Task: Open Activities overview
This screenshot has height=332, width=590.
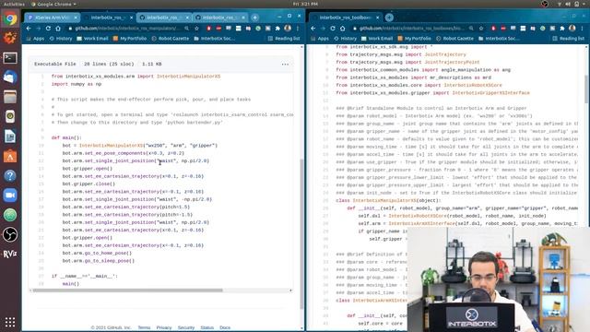Action: (14, 4)
